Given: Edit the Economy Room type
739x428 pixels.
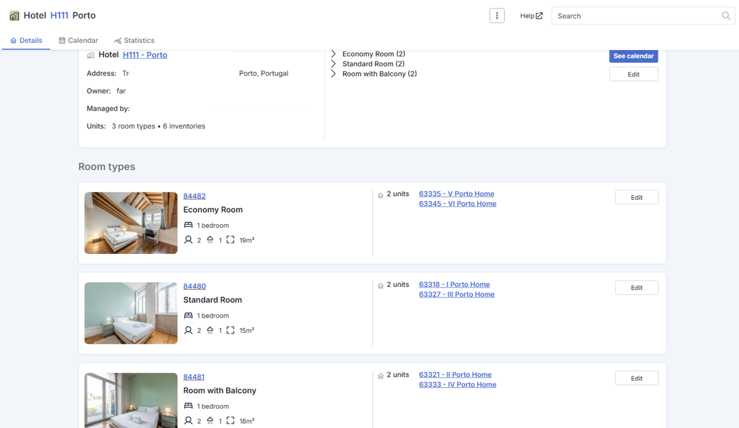Looking at the screenshot, I should pyautogui.click(x=636, y=197).
